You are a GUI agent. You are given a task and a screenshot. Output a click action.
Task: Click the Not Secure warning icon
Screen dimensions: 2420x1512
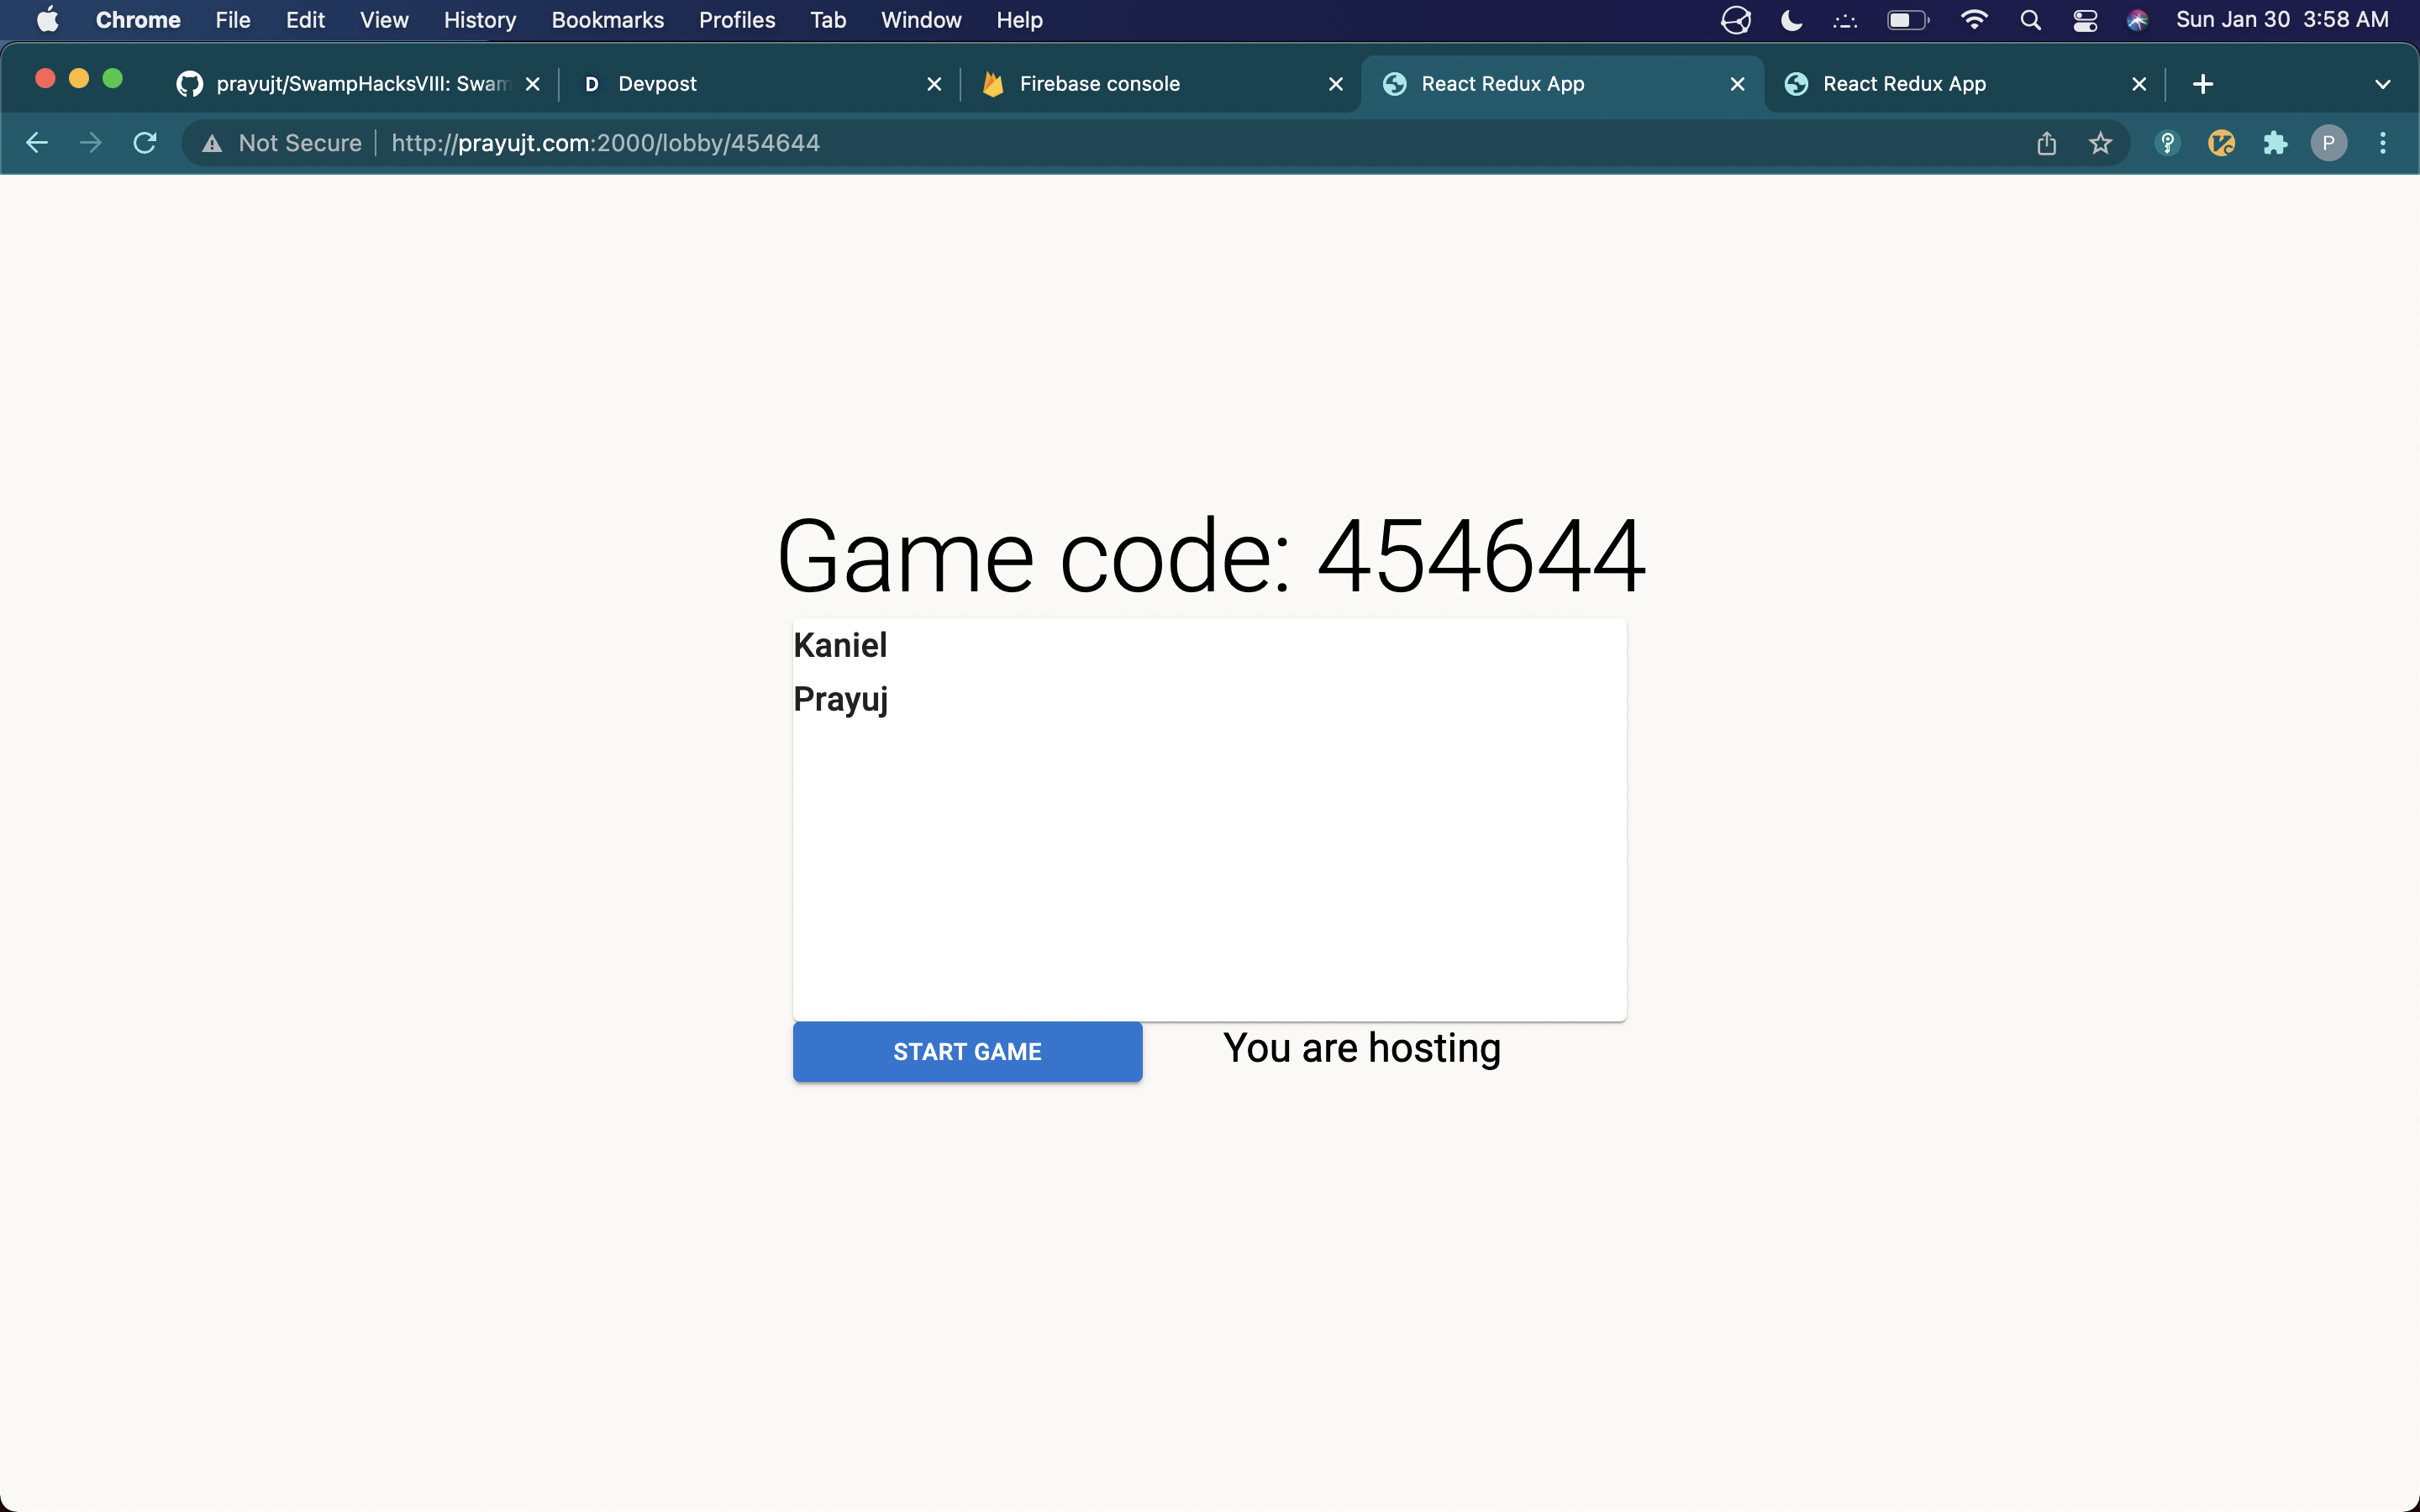click(x=212, y=143)
